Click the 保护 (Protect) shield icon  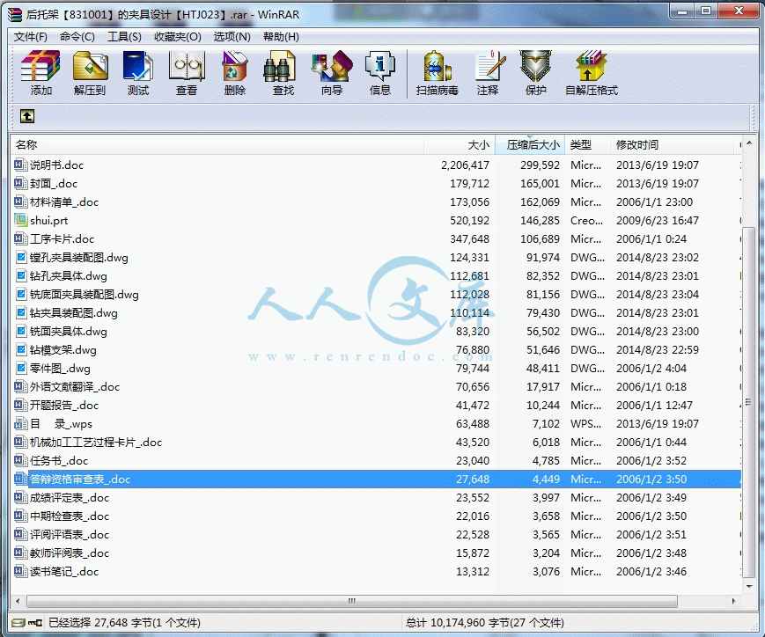[x=535, y=66]
